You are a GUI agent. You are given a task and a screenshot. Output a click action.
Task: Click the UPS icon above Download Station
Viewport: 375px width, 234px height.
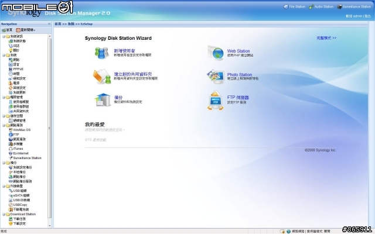click(11, 209)
